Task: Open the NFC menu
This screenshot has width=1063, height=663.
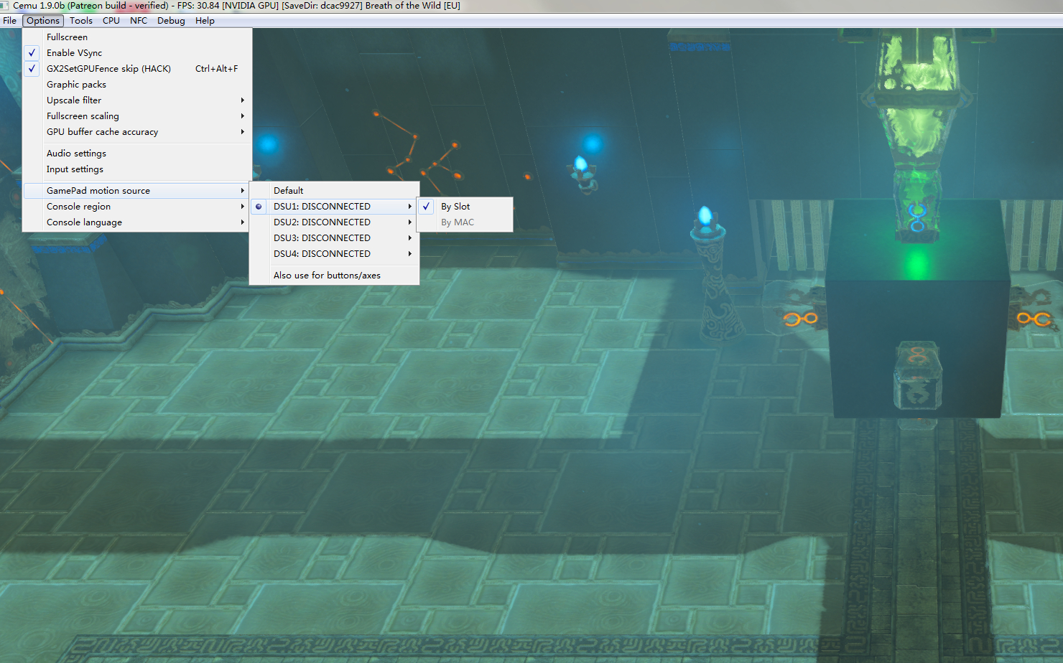Action: coord(139,21)
